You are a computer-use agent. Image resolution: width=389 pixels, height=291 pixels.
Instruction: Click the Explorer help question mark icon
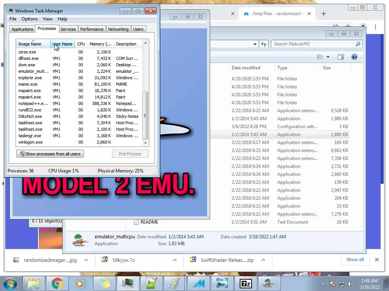354,57
